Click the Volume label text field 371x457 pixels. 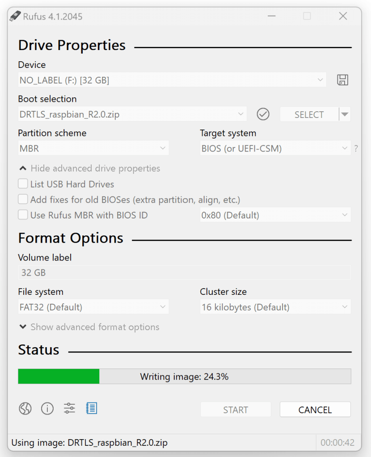(x=184, y=273)
